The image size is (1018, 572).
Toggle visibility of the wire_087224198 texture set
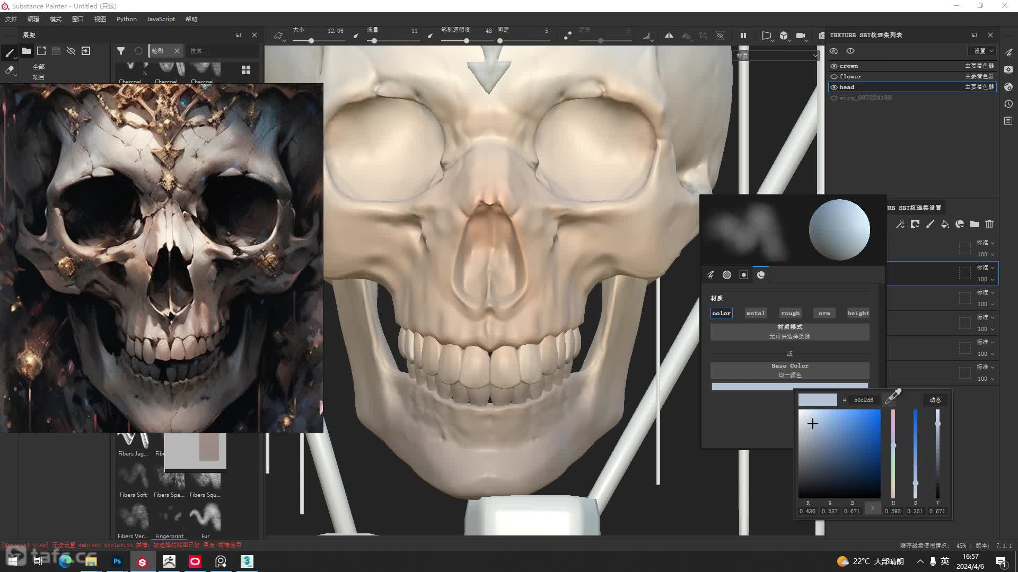point(834,98)
